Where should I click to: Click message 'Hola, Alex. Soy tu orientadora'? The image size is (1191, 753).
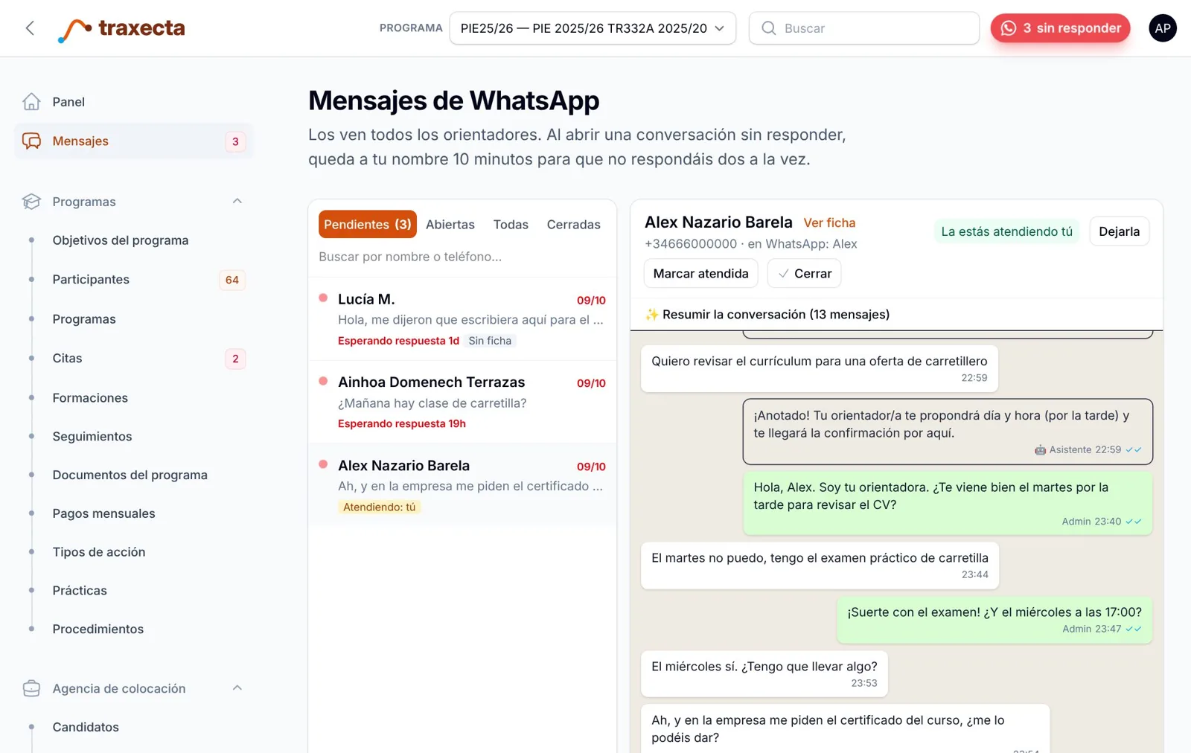948,503
